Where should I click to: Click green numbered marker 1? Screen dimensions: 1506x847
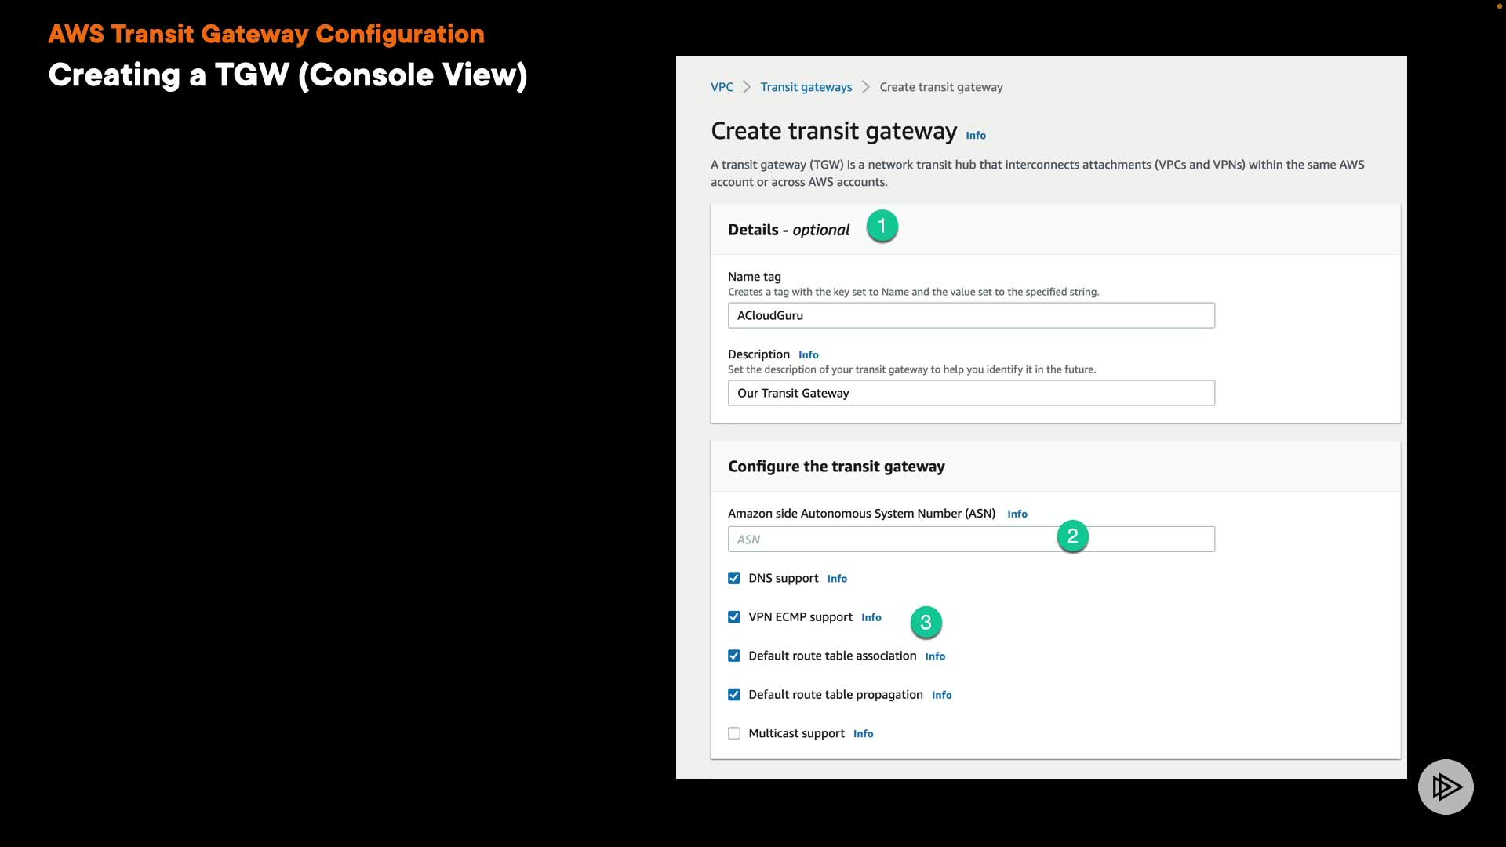[x=882, y=227]
